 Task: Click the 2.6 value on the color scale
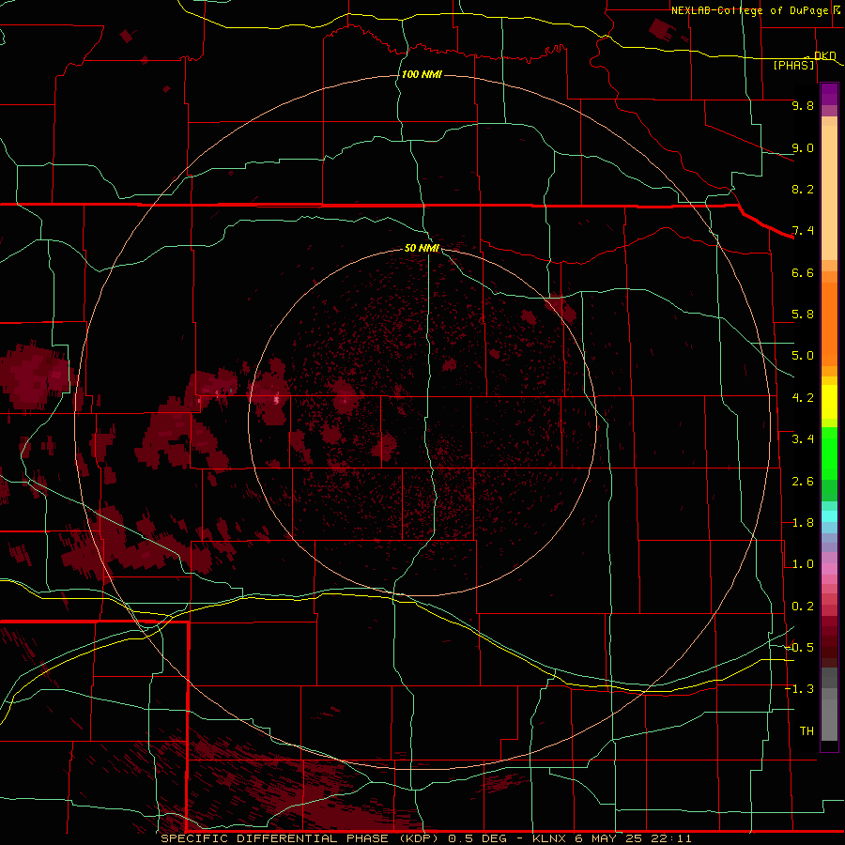[x=803, y=482]
